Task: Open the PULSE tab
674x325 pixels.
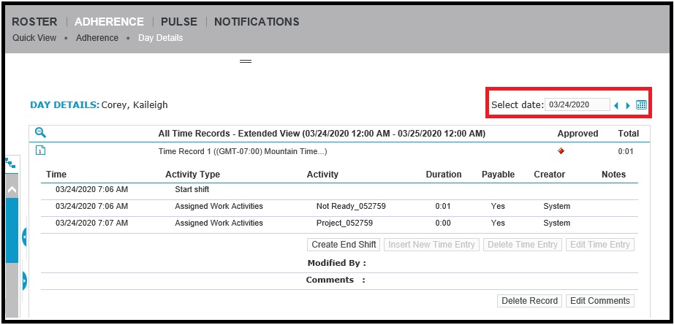Action: 179,22
